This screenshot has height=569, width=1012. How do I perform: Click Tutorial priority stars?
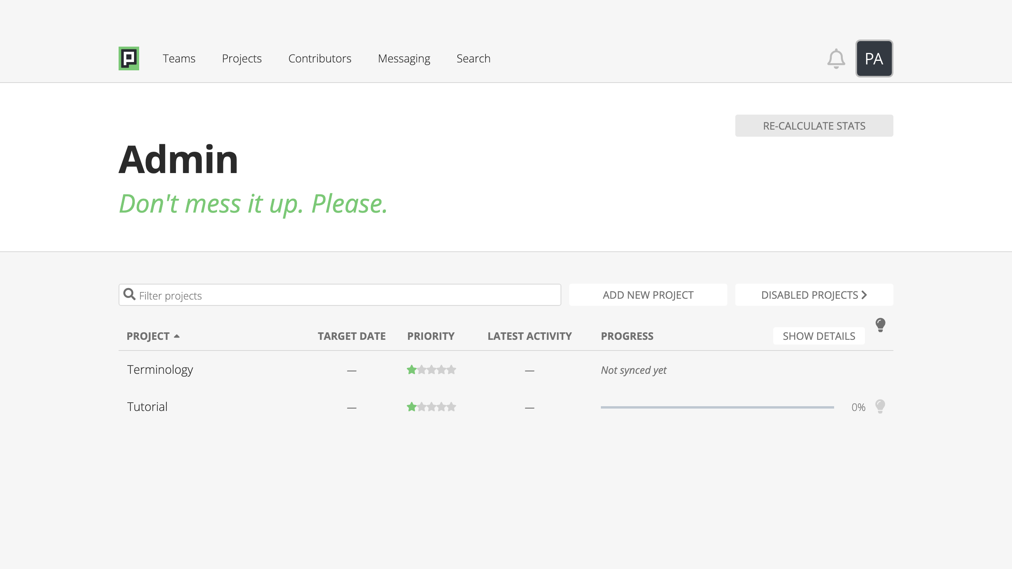pos(431,407)
